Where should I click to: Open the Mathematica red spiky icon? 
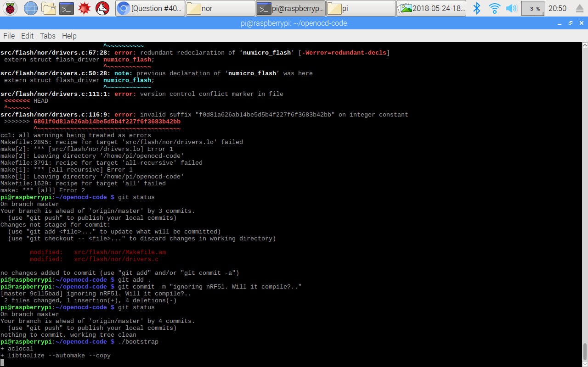[x=85, y=8]
